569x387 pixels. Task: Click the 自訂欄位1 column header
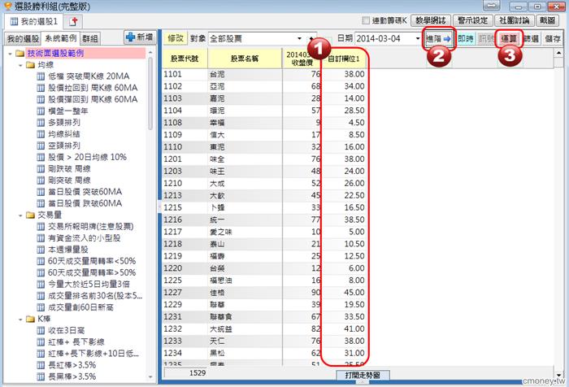344,59
